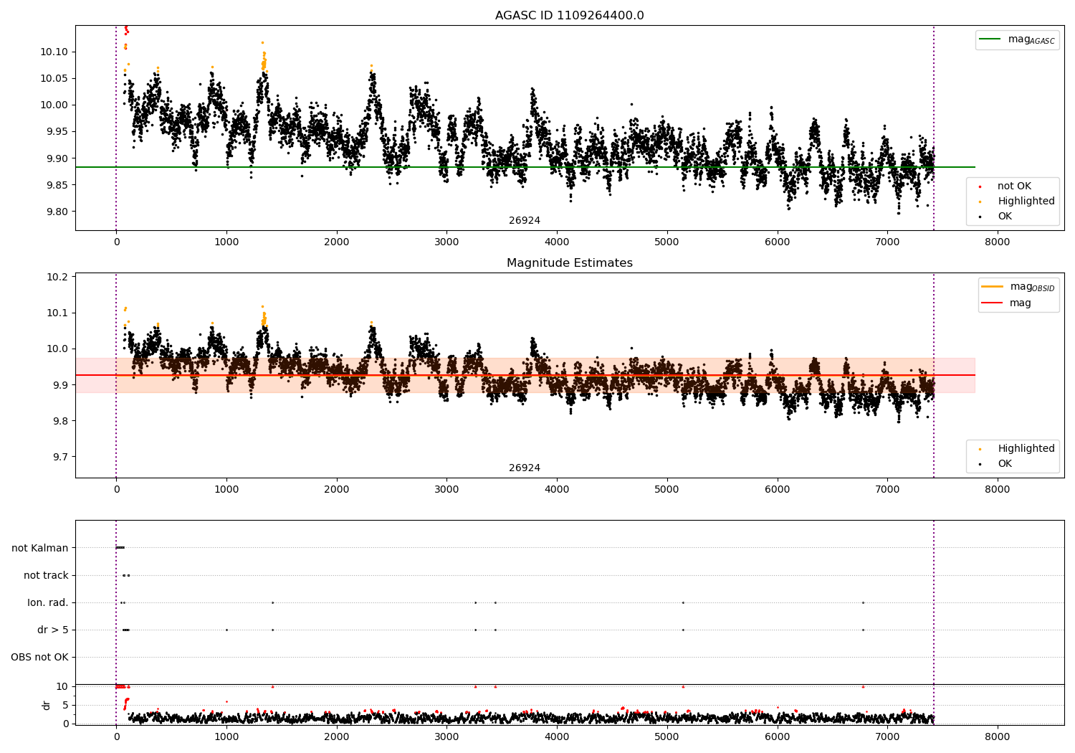Click the '9.80' y-tick on top plot
The image size is (1075, 753).
(x=57, y=212)
